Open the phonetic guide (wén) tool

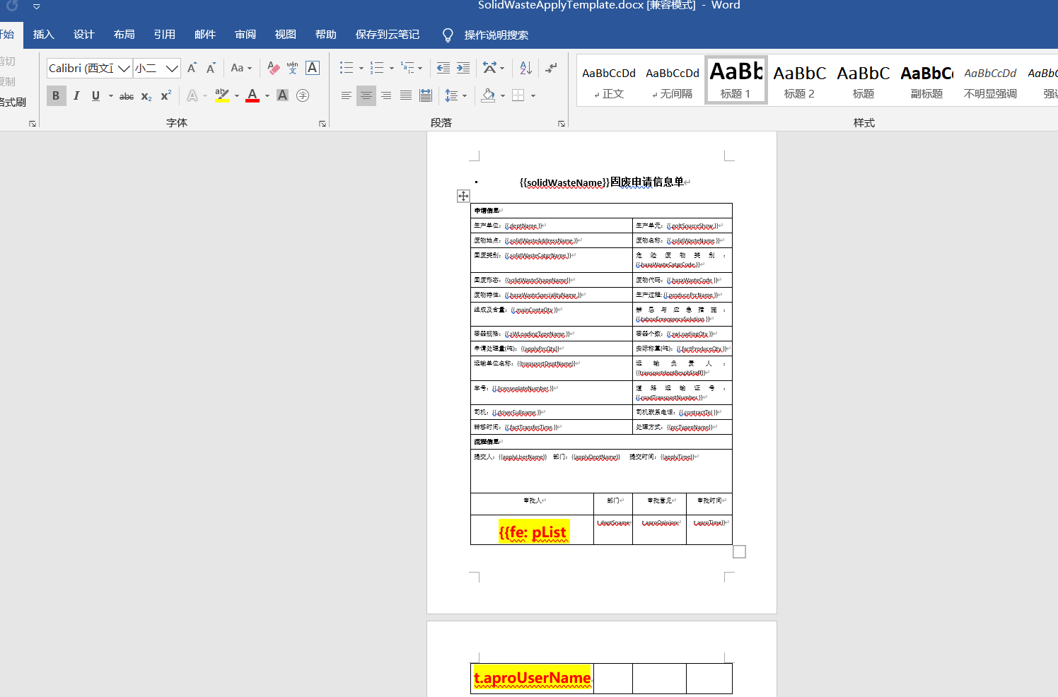[293, 68]
